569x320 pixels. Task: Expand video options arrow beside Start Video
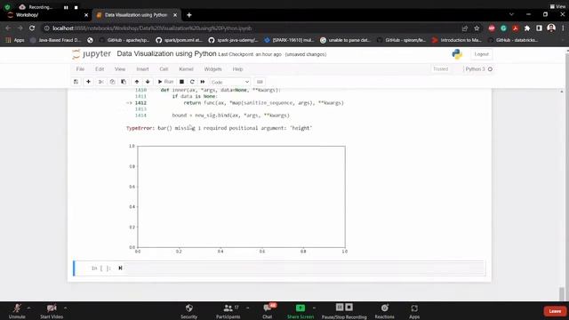pyautogui.click(x=65, y=308)
